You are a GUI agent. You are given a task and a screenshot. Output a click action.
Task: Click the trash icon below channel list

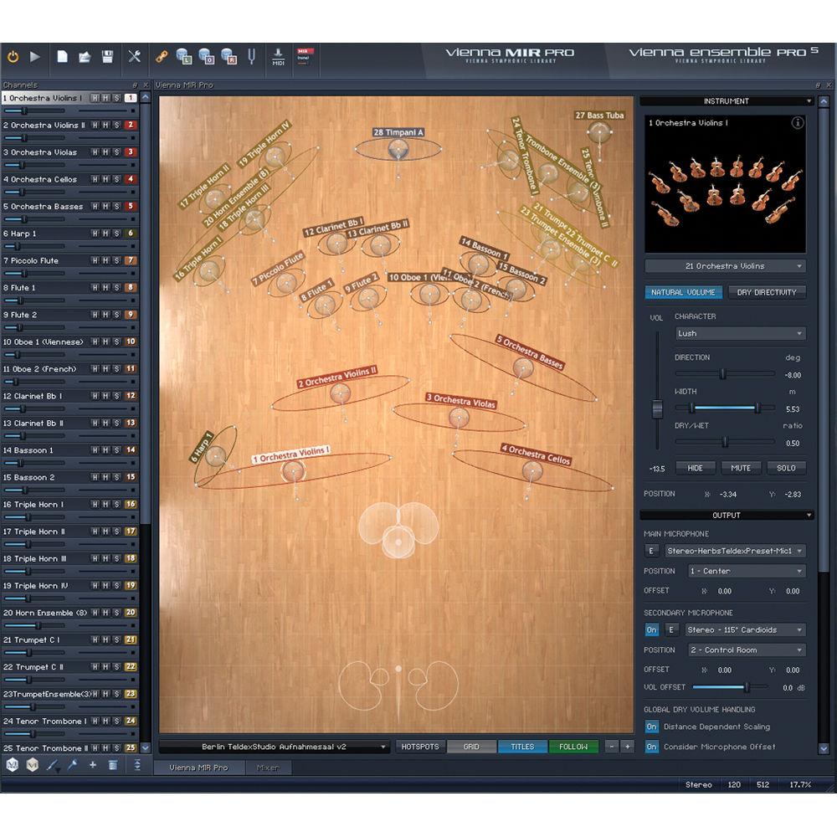pos(112,765)
